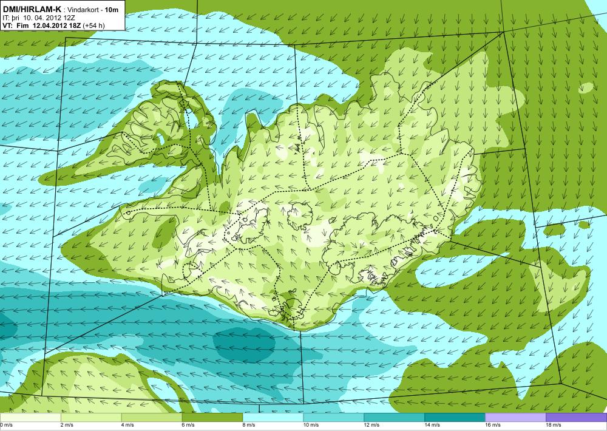Click the purple 18+ m/s legend swatch

[577, 418]
